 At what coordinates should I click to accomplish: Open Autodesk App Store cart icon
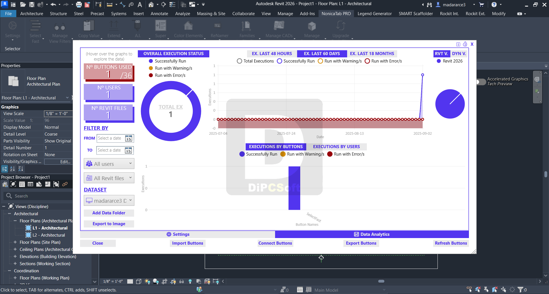[482, 5]
